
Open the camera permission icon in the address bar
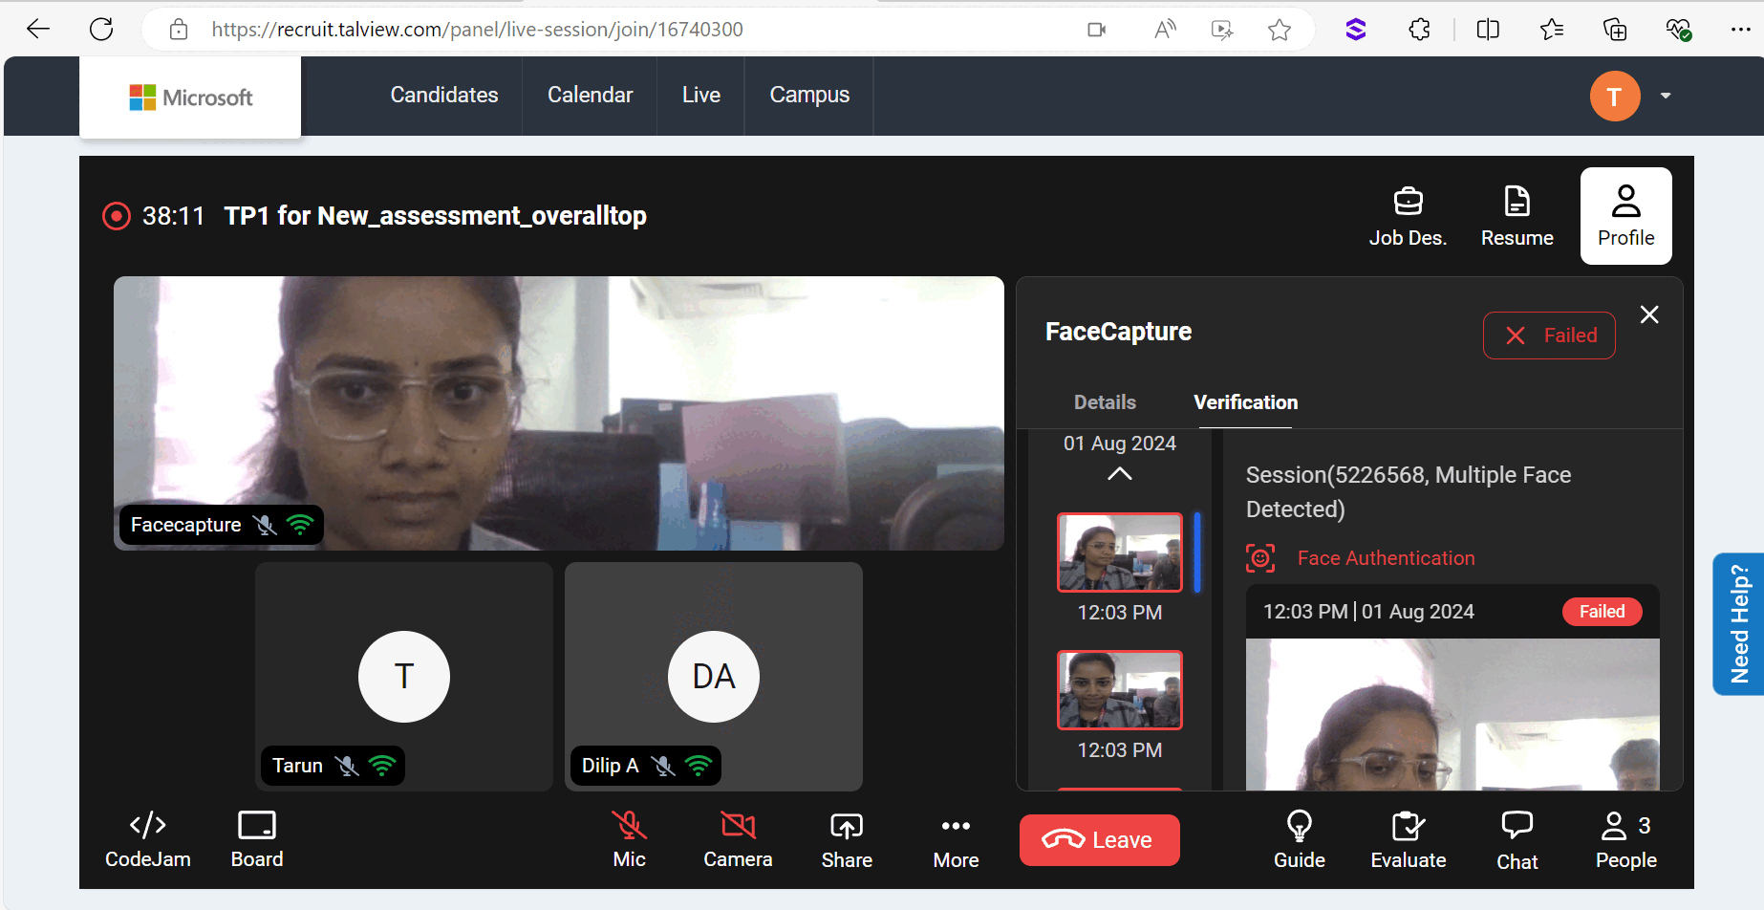[x=1097, y=30]
